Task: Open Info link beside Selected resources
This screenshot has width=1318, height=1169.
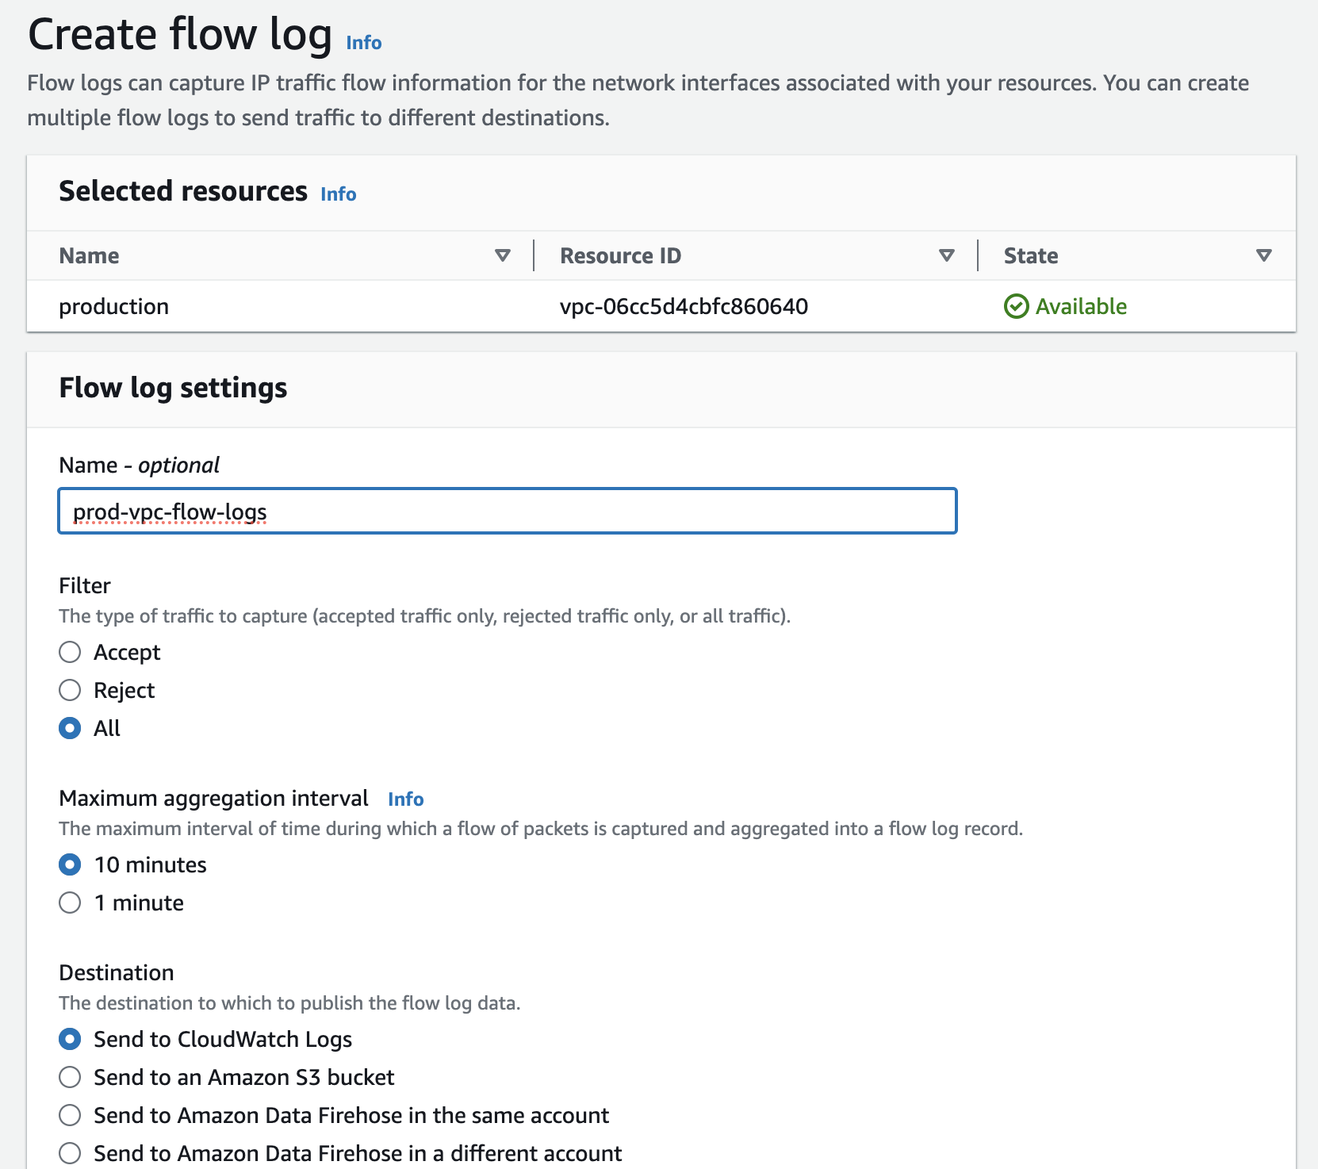Action: 338,194
